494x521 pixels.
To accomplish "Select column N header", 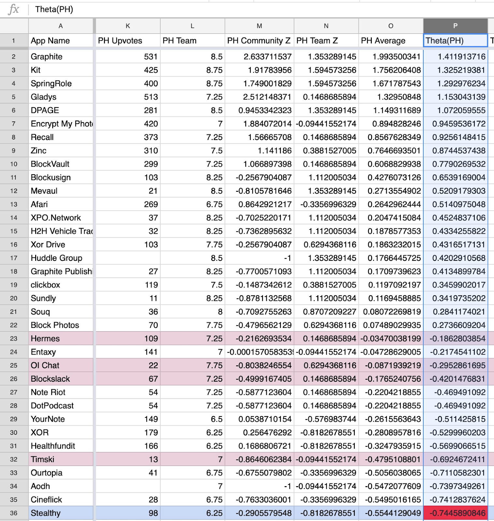I will pos(326,26).
